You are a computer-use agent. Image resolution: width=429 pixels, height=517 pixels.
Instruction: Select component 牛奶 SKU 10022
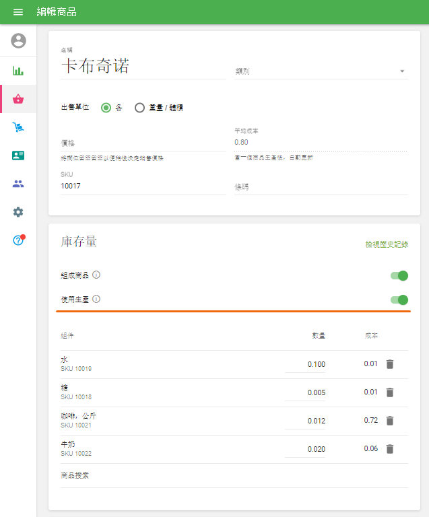click(76, 449)
